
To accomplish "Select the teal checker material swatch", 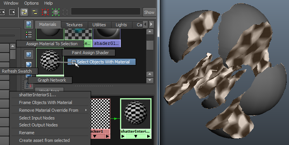I will 78,34.
